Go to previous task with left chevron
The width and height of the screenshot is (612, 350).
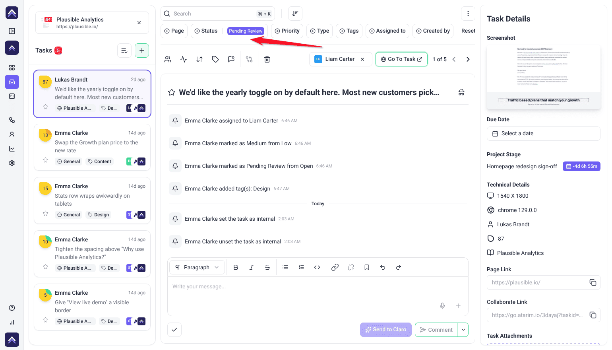coord(454,59)
